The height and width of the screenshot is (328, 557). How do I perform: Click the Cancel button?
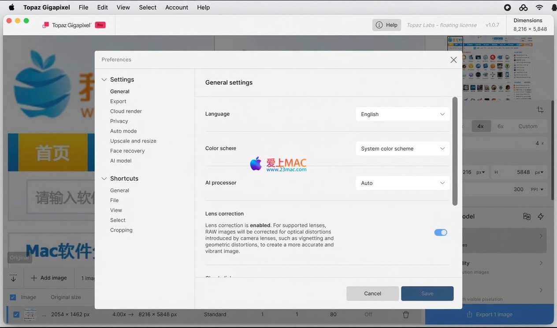pos(372,294)
